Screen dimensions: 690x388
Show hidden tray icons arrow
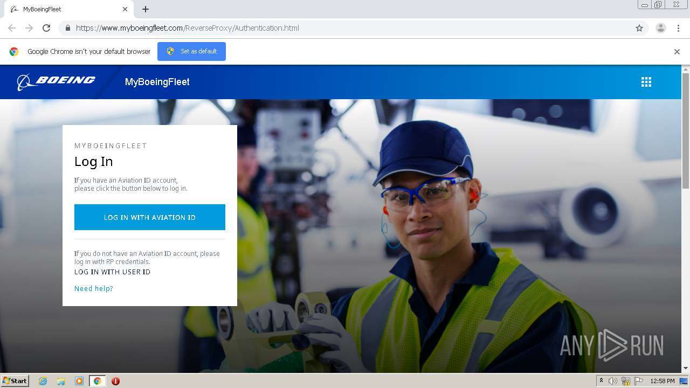(601, 381)
